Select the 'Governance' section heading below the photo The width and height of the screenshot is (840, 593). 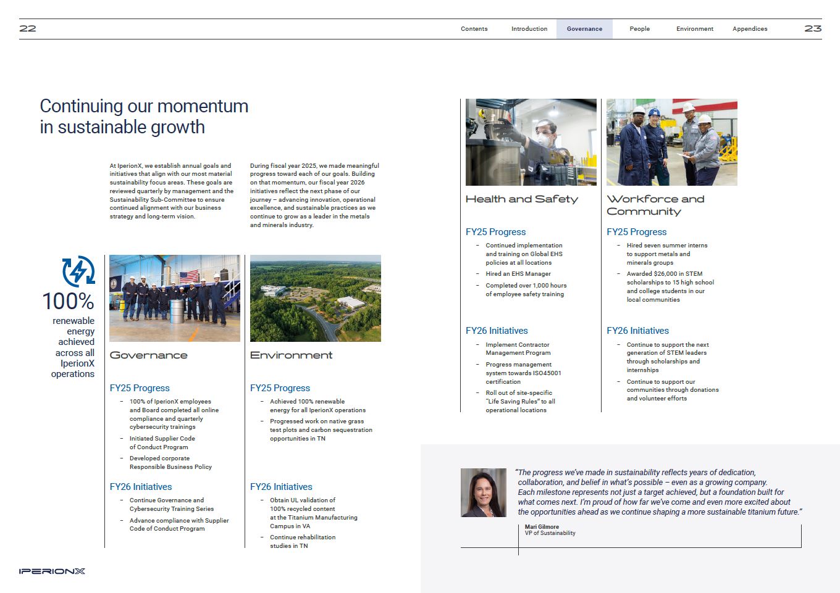coord(149,355)
